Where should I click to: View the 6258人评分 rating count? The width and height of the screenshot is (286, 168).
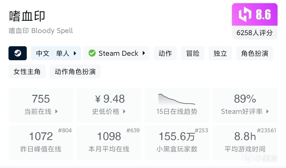[x=254, y=33]
